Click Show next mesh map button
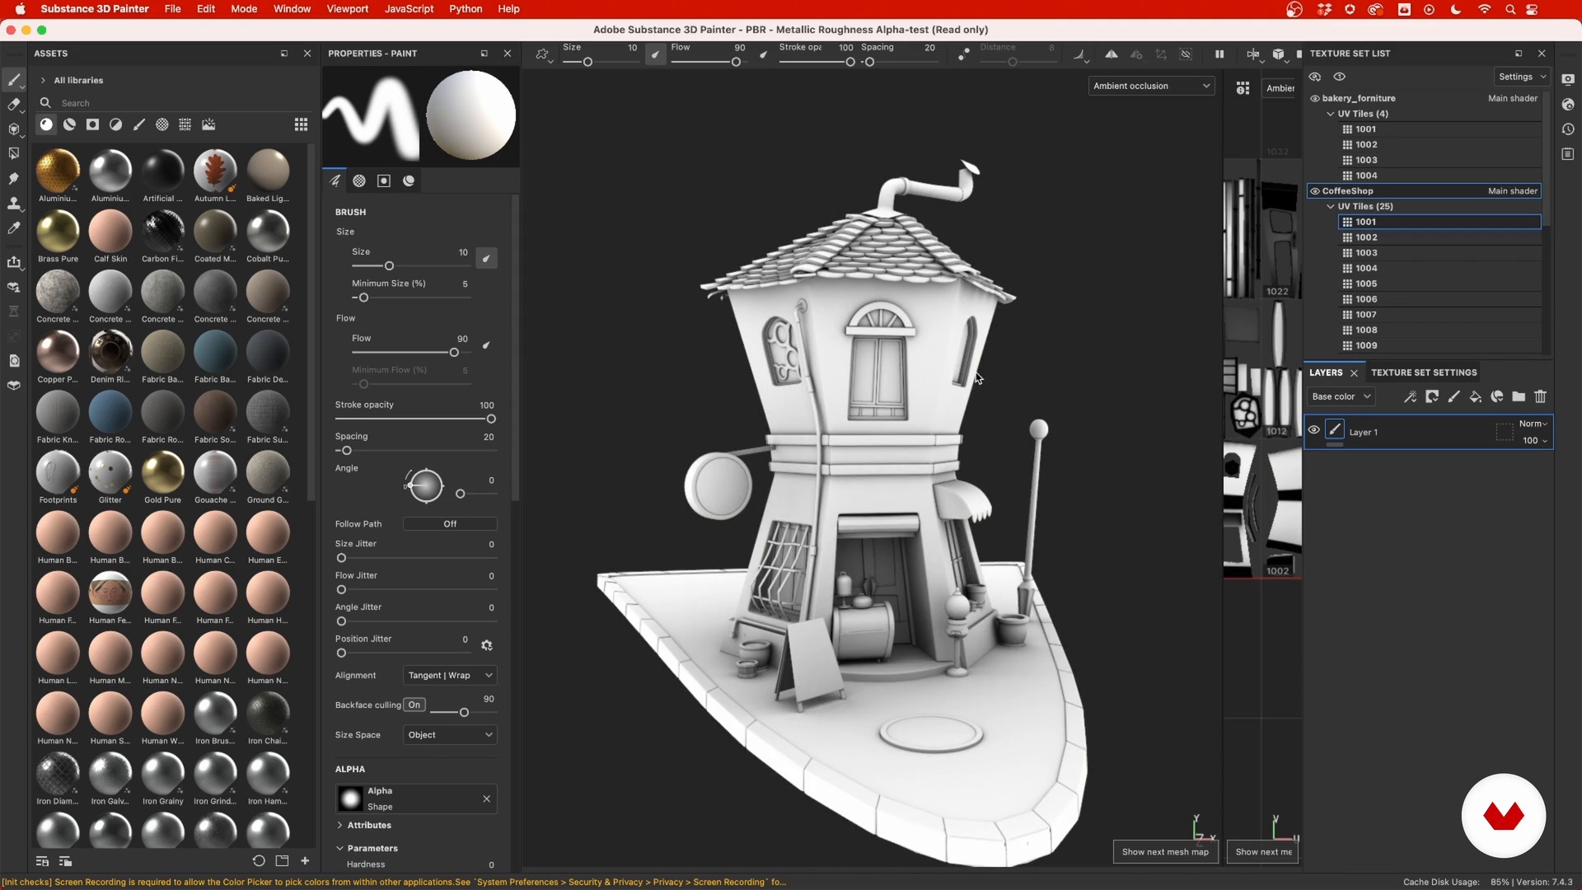The height and width of the screenshot is (890, 1582). (1165, 852)
